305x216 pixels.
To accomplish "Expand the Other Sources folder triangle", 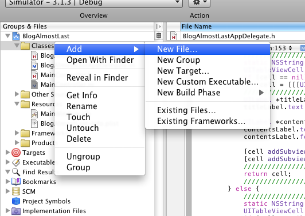I will click(17, 94).
